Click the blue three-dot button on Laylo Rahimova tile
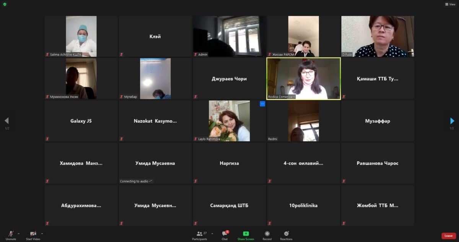 coord(262,104)
